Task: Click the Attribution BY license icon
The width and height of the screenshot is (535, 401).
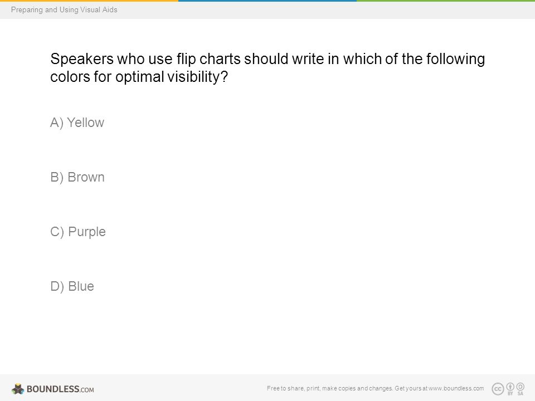Action: (x=510, y=389)
